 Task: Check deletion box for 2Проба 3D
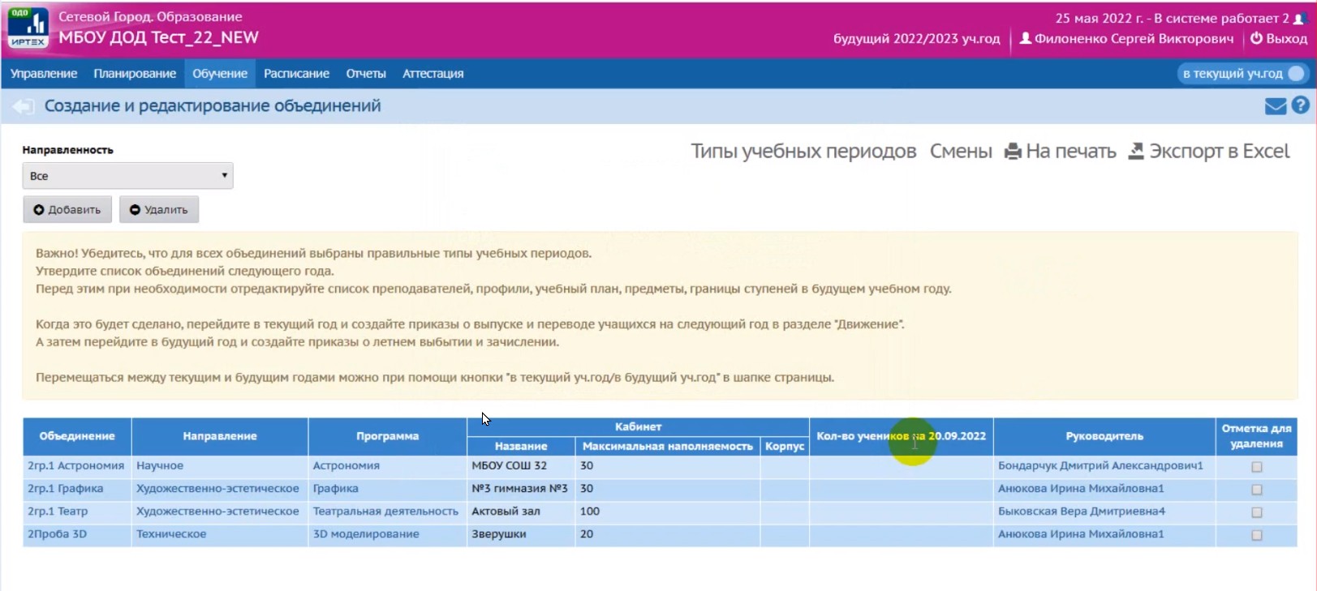pyautogui.click(x=1256, y=535)
